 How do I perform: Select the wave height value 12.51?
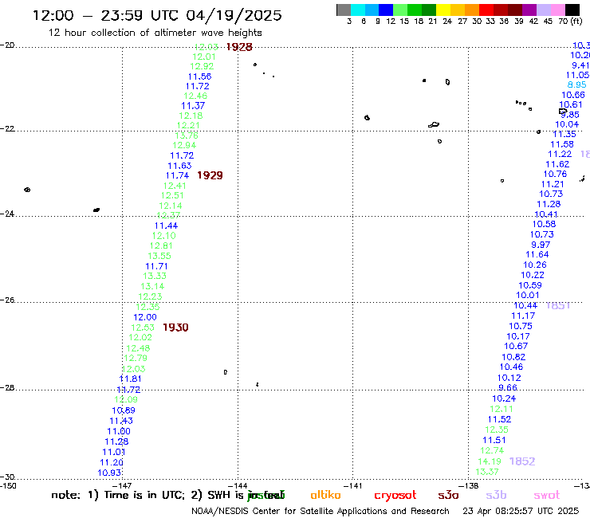point(172,195)
